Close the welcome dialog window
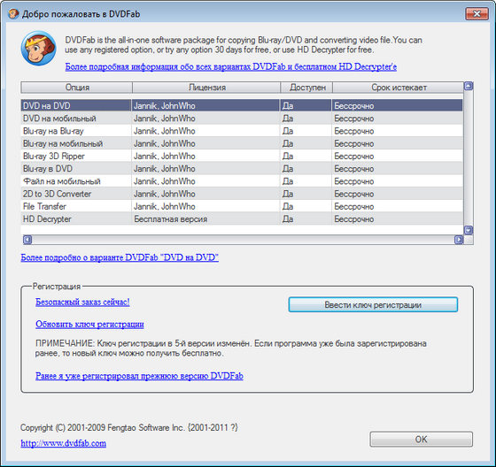496x467 pixels. tap(477, 14)
